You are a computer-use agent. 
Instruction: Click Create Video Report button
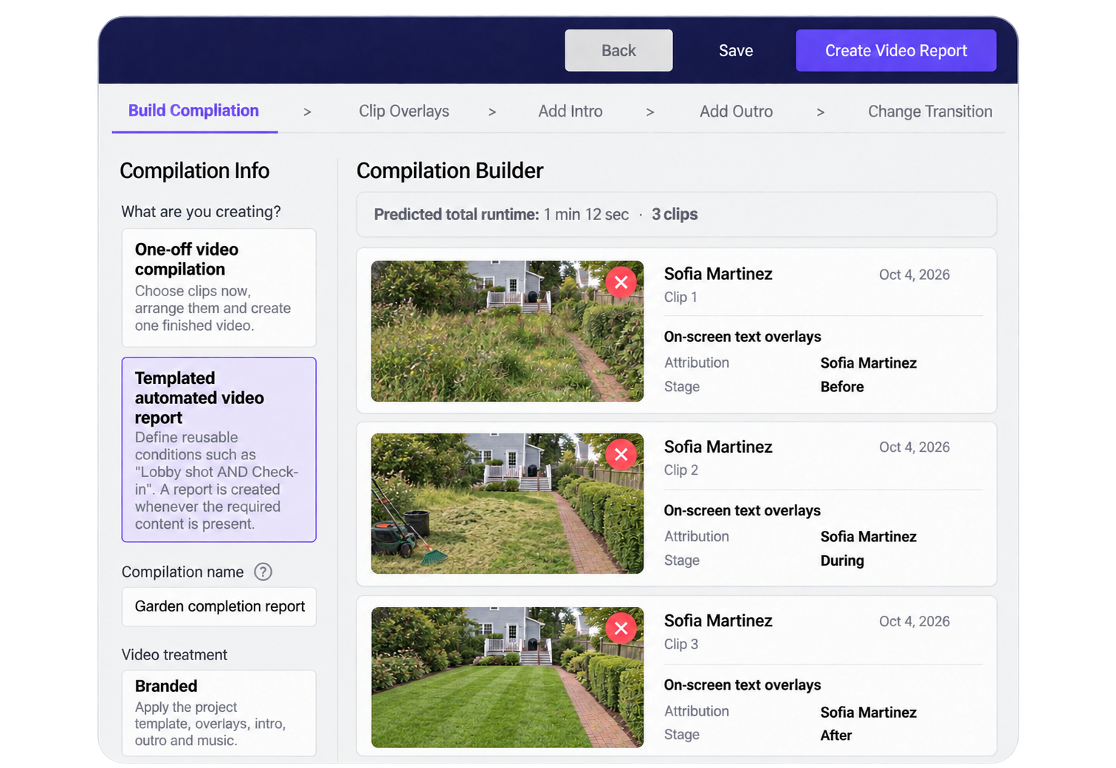tap(896, 51)
